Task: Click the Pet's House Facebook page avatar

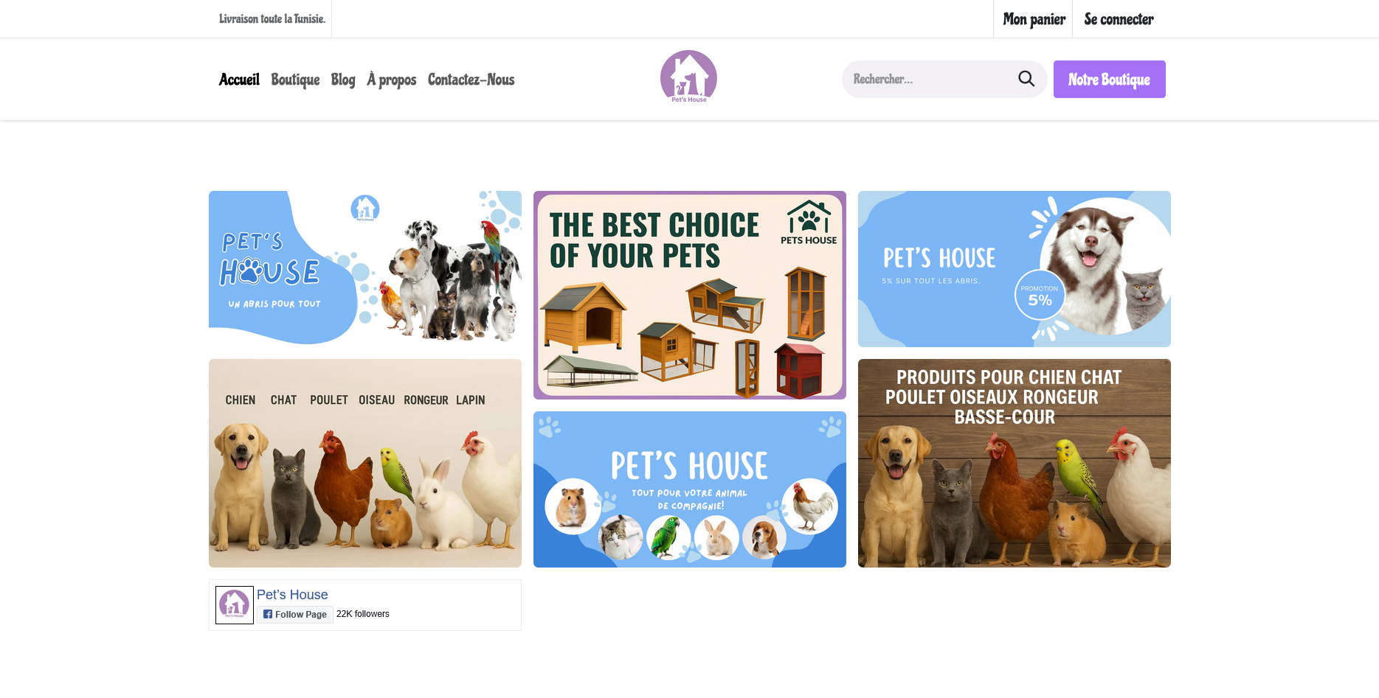Action: tap(235, 605)
